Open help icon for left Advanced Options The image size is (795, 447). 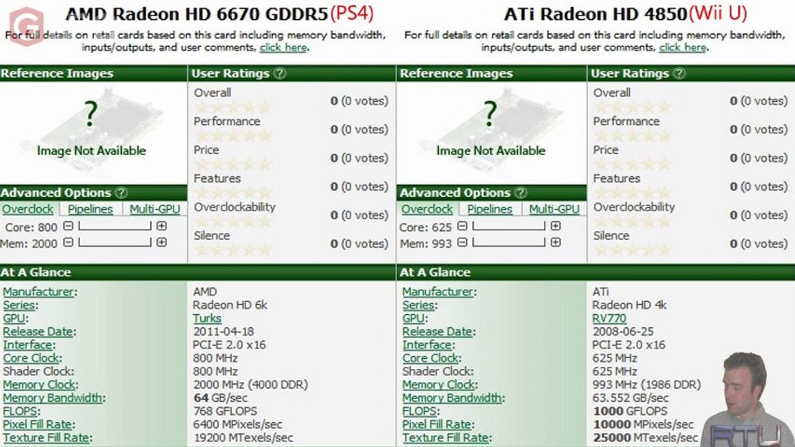pyautogui.click(x=121, y=192)
